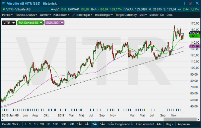Select the 3År period tab
Image resolution: width=201 pixels, height=128 pixels.
(95, 124)
